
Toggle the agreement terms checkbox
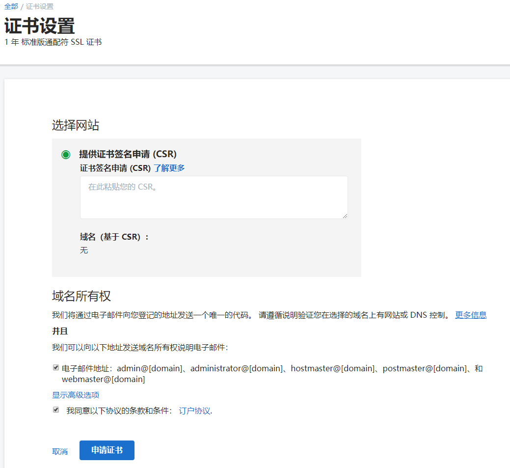(56, 410)
